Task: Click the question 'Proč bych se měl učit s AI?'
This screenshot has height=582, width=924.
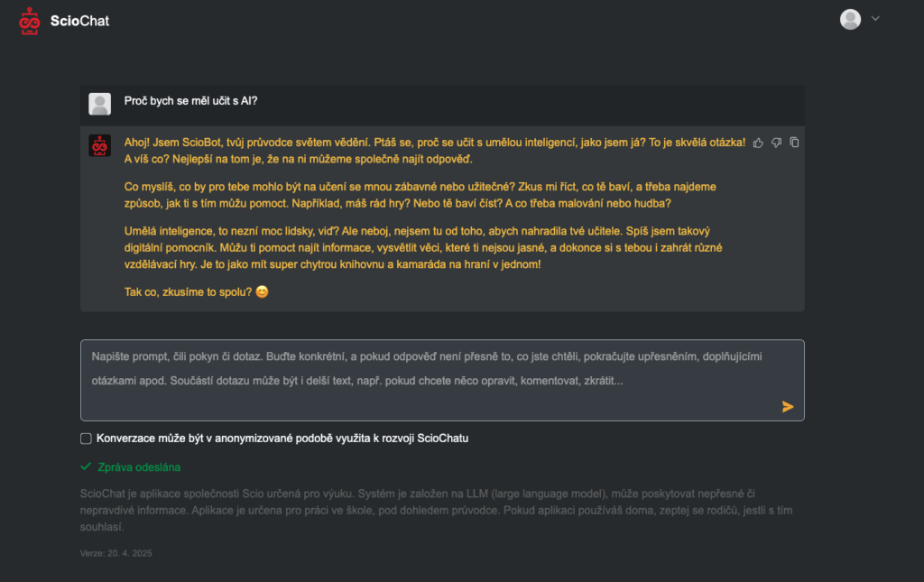Action: click(190, 101)
